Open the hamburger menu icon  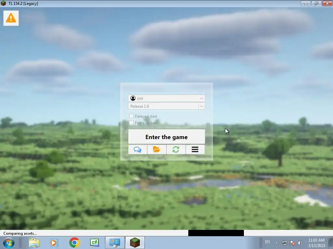pyautogui.click(x=195, y=149)
